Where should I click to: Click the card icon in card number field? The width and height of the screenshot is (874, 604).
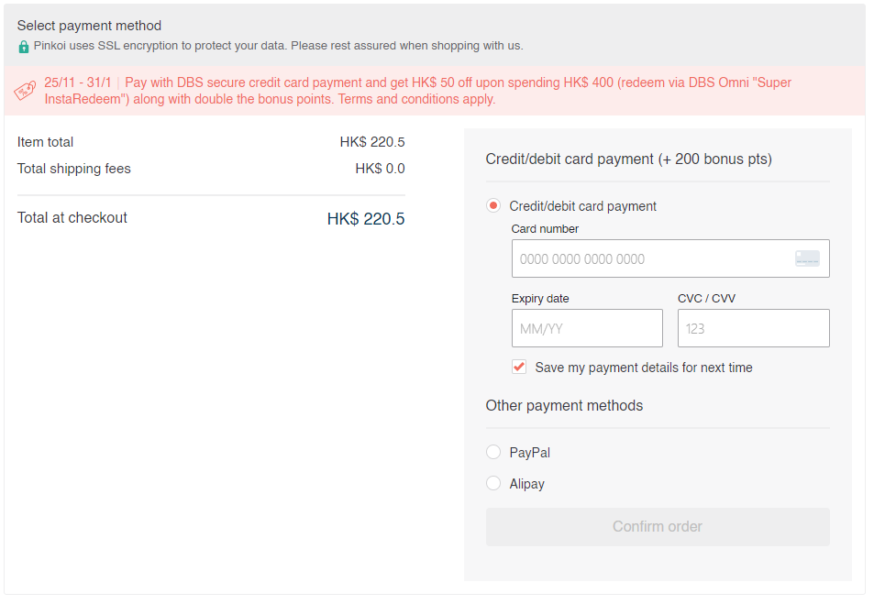coord(807,258)
